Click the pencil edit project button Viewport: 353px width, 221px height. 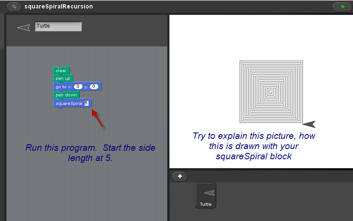tap(14, 7)
